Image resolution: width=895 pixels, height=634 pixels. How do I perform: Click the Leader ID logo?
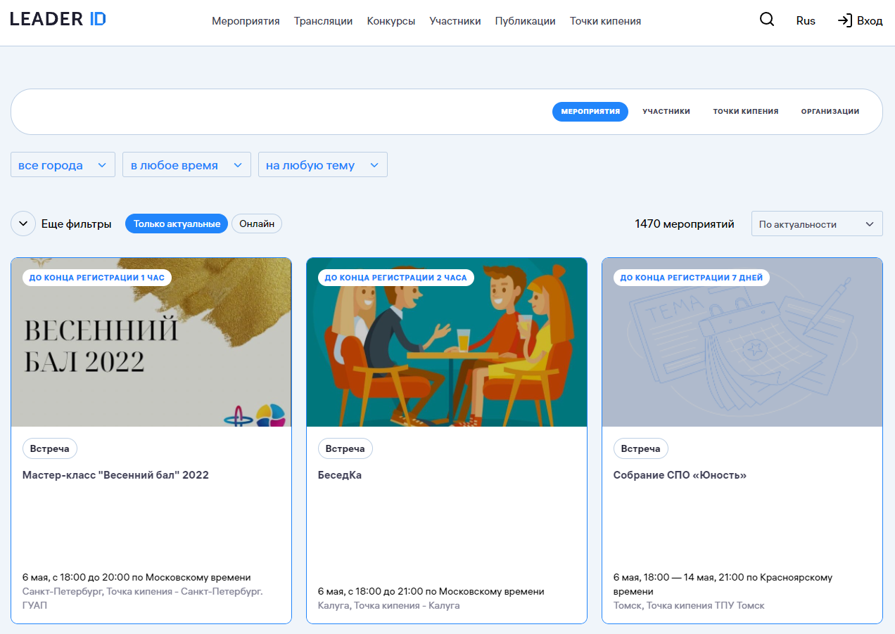click(58, 20)
